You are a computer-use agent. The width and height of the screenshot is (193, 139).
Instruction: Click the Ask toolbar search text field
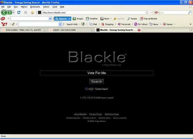30,19
